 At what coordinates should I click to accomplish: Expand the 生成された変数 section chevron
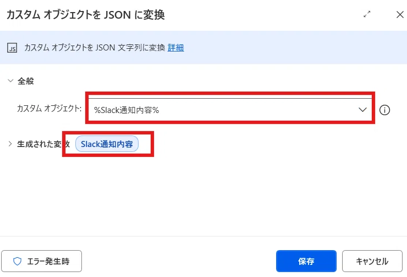pos(10,144)
